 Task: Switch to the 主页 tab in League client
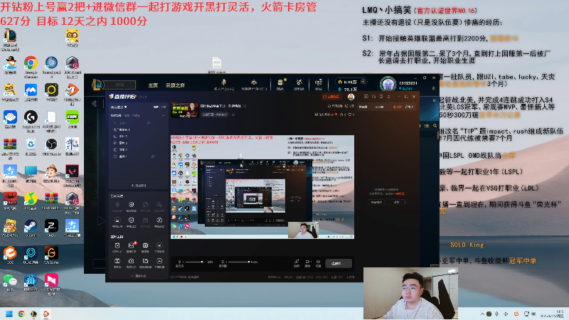pyautogui.click(x=153, y=85)
